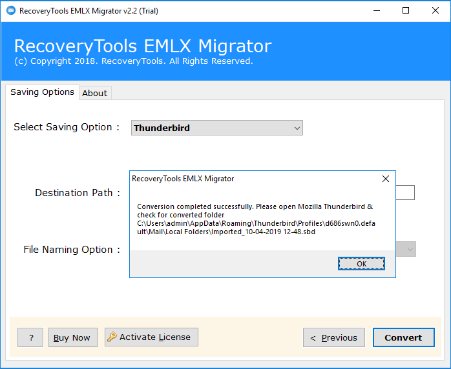Expand the File Naming Option dropdown arrow

point(410,249)
